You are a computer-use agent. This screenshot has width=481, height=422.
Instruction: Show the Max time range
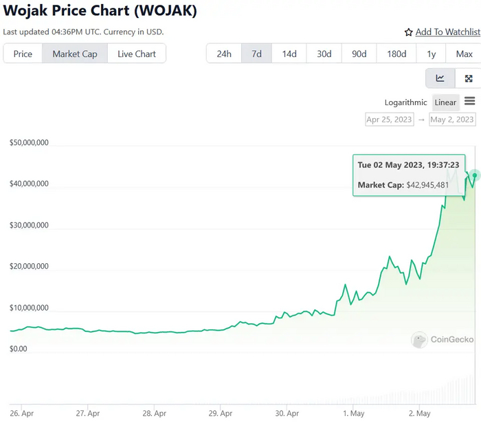pyautogui.click(x=464, y=54)
